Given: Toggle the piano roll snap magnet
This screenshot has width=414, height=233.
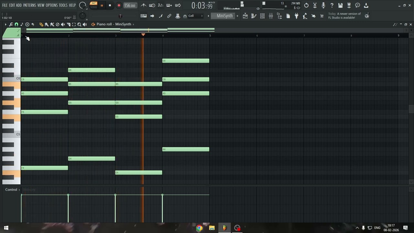Looking at the screenshot, I should point(16,24).
